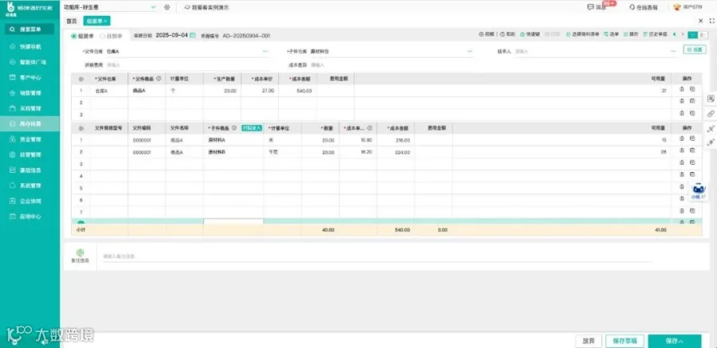Viewport: 717px width, 348px height.
Task: Click the 拆装费用 input field
Action: pos(187,65)
